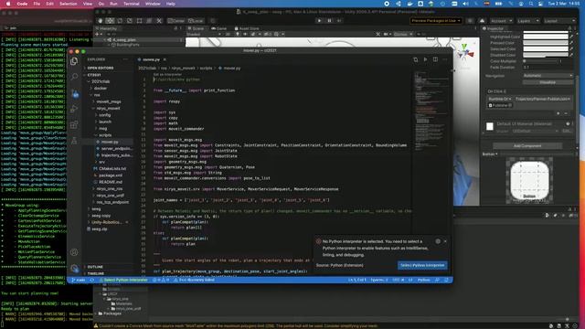Screen dimensions: 585x329
Task: Close the mover.py editor tab
Action: pyautogui.click(x=165, y=59)
